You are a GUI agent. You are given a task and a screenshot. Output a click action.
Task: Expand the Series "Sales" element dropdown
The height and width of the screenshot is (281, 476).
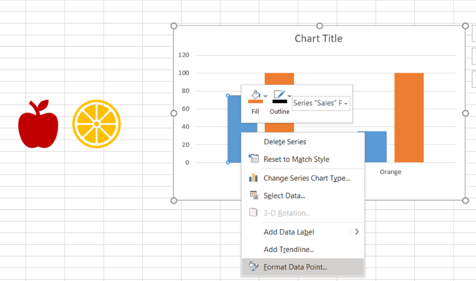(346, 104)
